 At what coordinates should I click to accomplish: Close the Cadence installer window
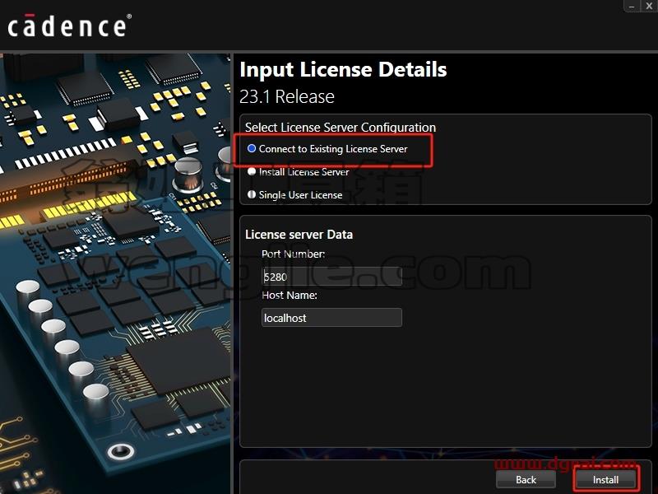coord(649,6)
